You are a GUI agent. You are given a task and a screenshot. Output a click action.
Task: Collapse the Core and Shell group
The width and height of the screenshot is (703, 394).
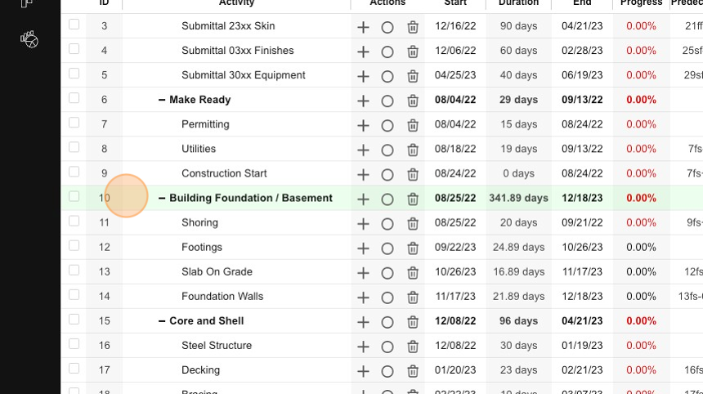click(162, 321)
